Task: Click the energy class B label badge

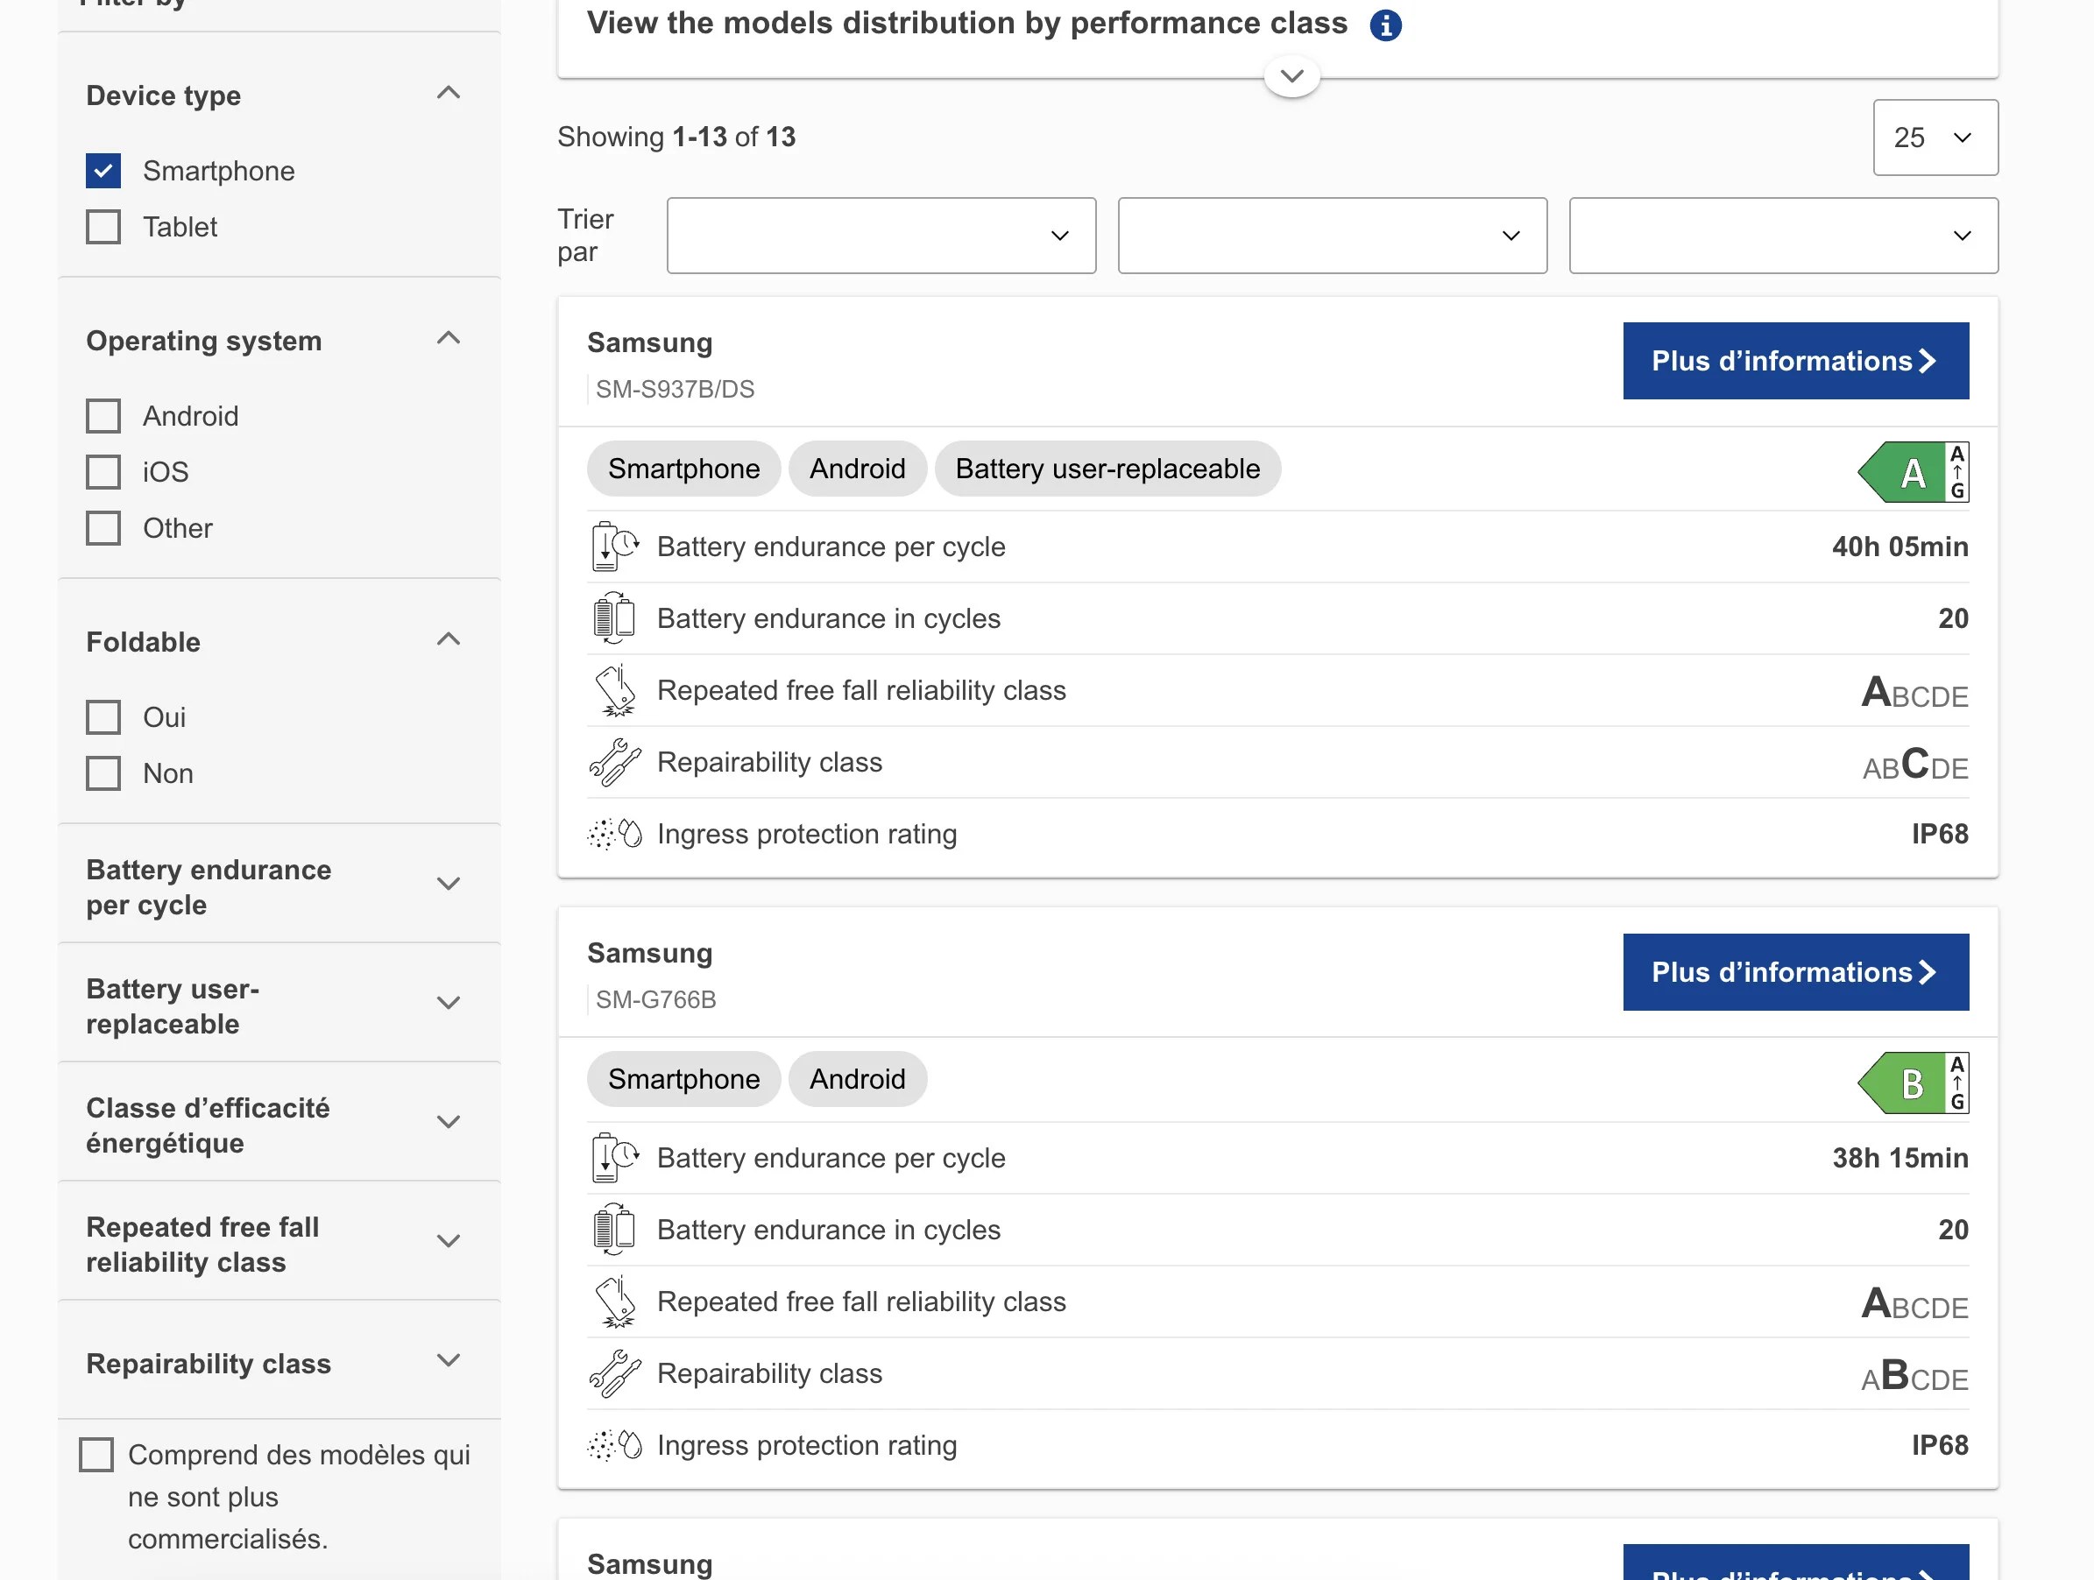Action: pyautogui.click(x=1914, y=1083)
